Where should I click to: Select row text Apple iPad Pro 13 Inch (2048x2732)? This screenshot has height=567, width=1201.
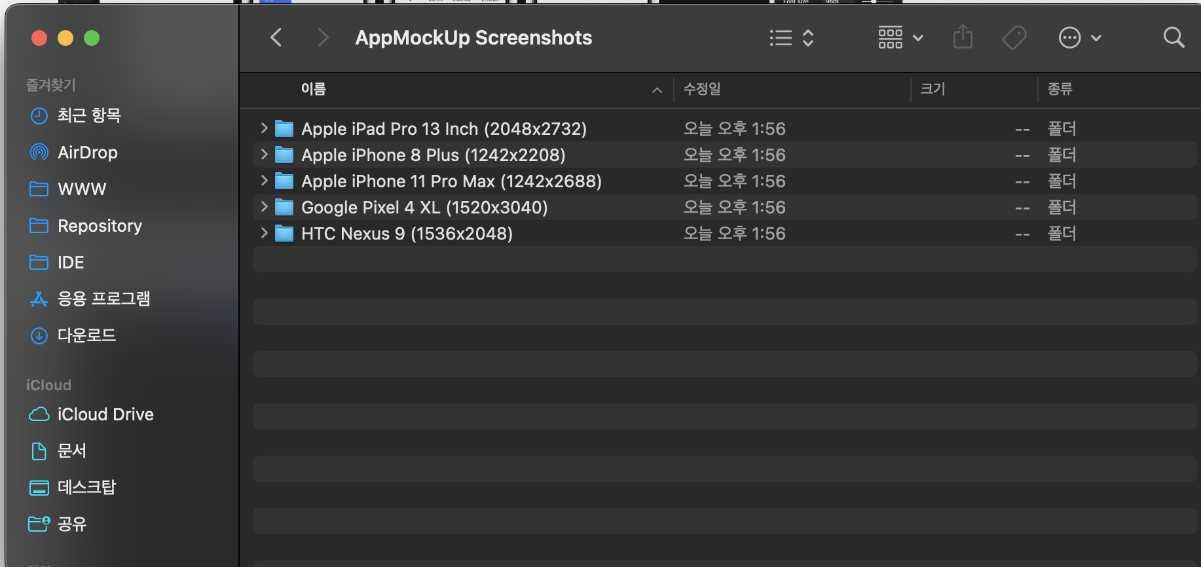point(444,129)
